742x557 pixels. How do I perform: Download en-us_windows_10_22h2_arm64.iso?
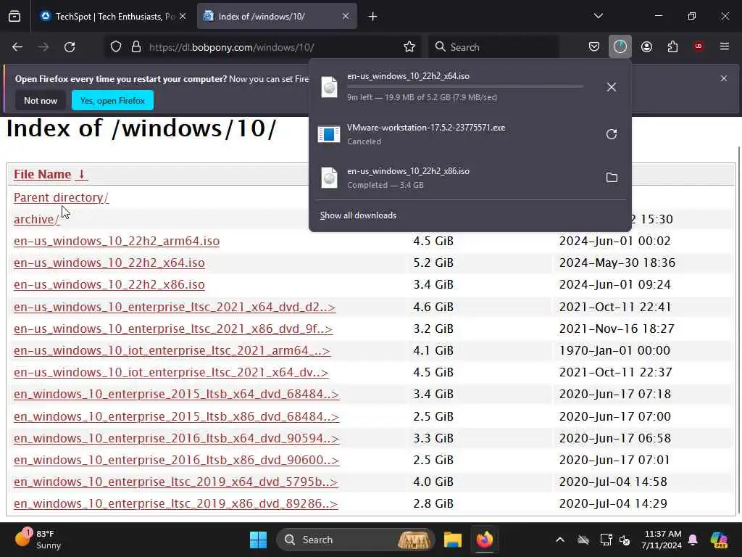117,241
